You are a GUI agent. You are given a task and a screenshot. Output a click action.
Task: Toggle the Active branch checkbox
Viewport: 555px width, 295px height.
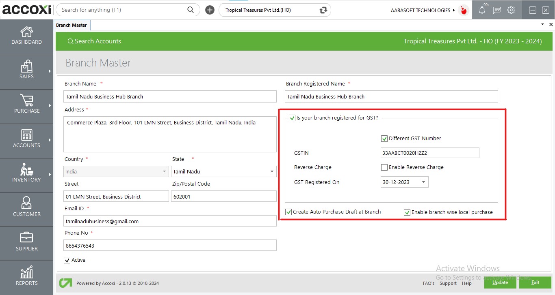tap(67, 260)
